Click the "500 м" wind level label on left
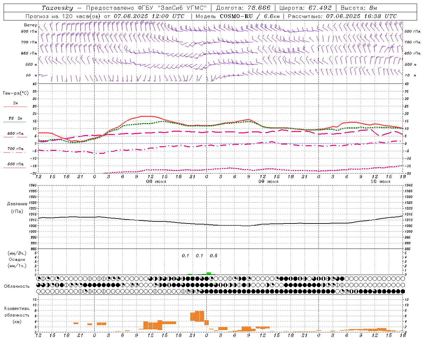422x338 pixels. click(x=31, y=64)
